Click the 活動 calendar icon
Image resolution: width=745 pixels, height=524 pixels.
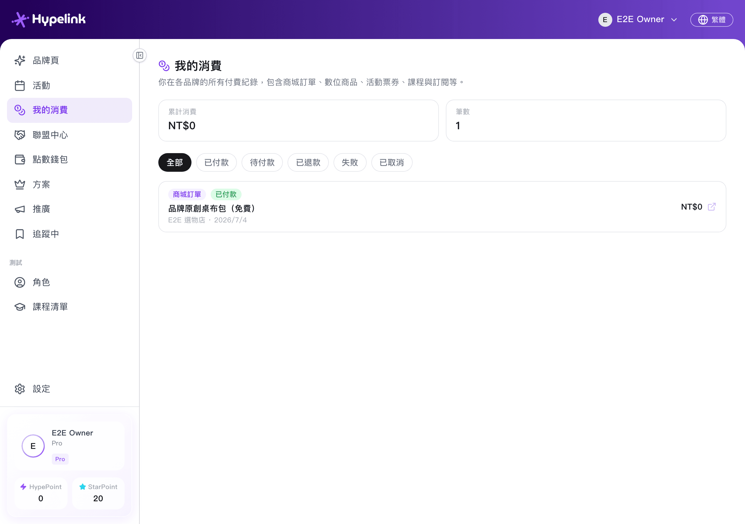tap(20, 85)
